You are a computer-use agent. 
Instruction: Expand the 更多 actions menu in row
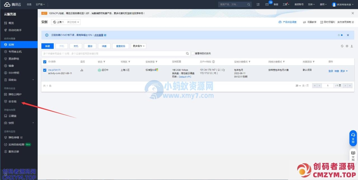click(344, 71)
